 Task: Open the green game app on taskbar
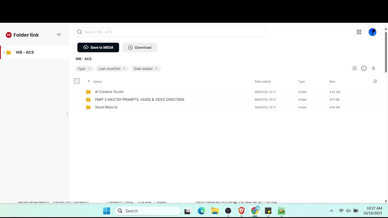[282, 211]
